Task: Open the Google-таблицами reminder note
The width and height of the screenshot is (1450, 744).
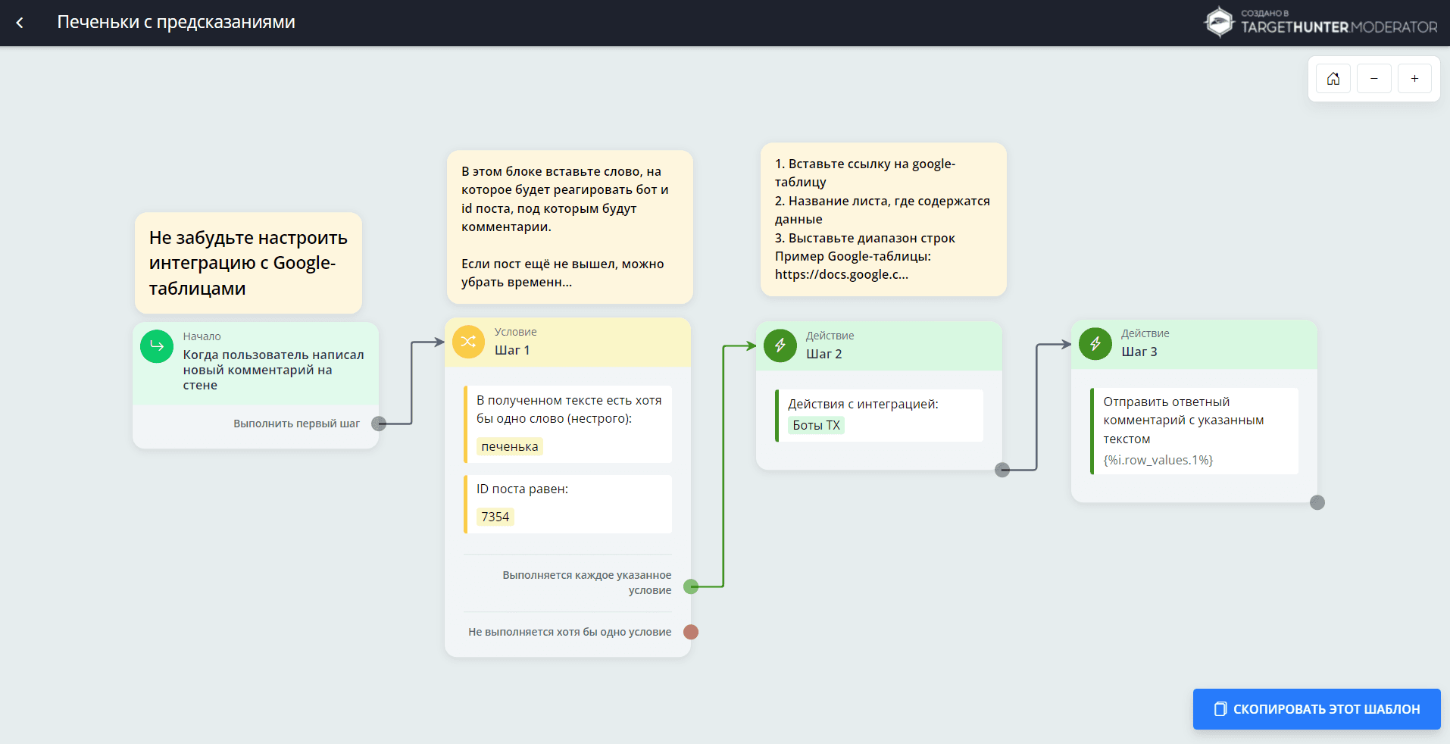Action: [248, 263]
